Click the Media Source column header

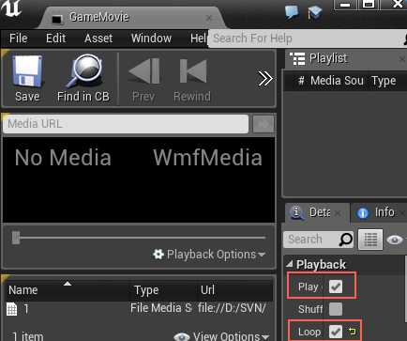(337, 81)
